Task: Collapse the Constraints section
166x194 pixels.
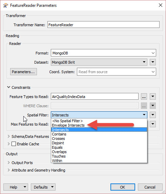Action: click(8, 87)
